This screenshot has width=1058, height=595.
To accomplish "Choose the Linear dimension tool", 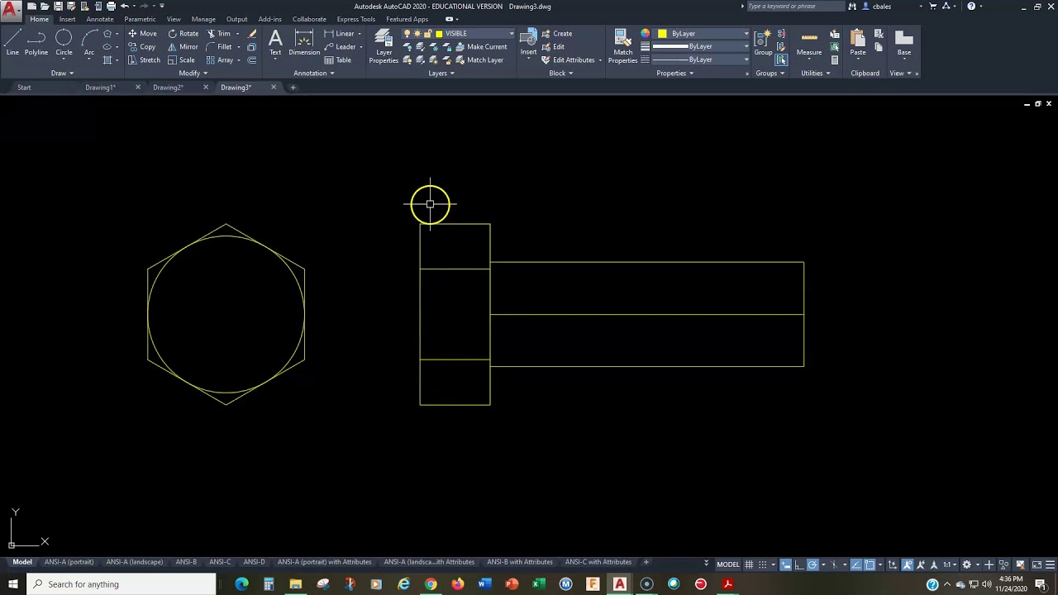I will (339, 34).
